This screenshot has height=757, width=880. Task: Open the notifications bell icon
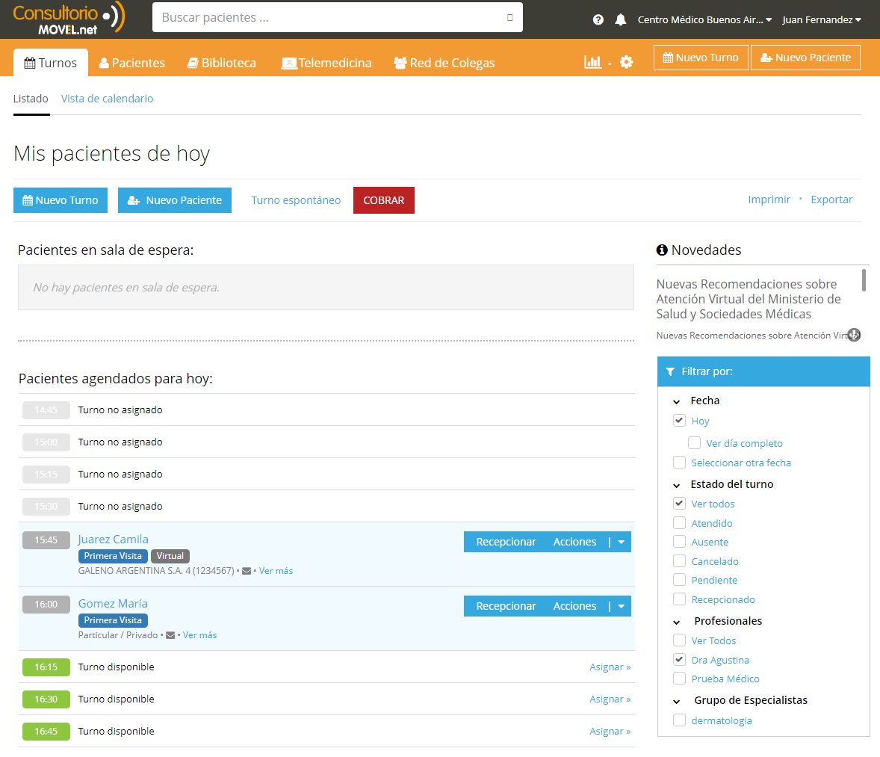coord(620,19)
